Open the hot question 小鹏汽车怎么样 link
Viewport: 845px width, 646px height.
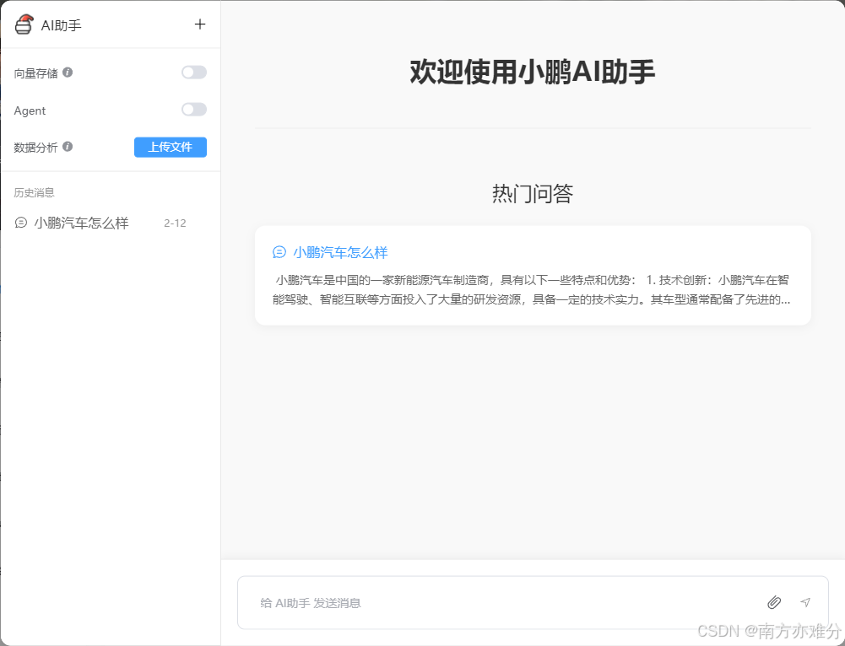pos(340,252)
